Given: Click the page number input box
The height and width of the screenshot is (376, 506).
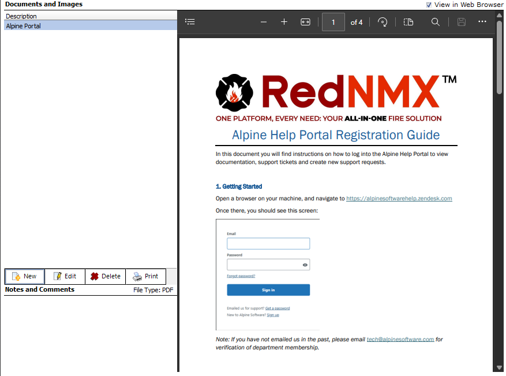Looking at the screenshot, I should coord(333,22).
